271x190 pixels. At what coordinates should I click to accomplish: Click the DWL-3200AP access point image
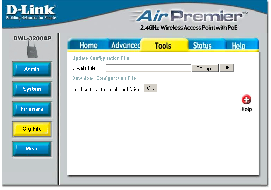[x=32, y=50]
